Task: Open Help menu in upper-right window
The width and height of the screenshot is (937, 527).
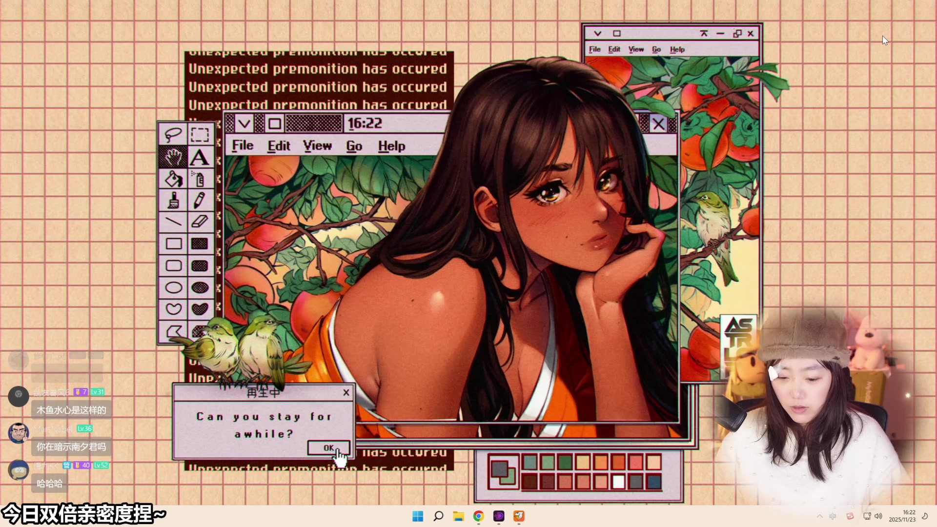Action: (x=677, y=49)
